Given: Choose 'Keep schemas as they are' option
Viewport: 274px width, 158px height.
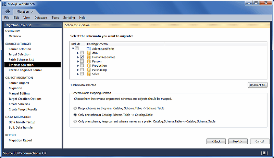Looking at the screenshot, I should click(x=75, y=108).
